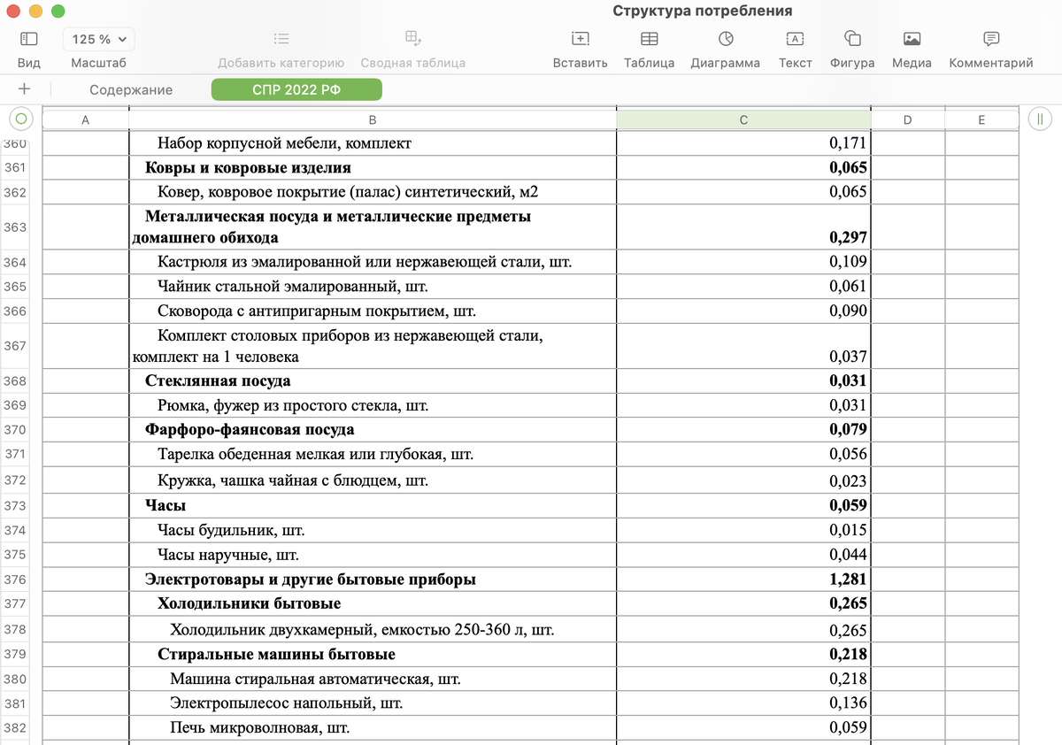Select the СПР 2022 РФ sheet tab

click(296, 89)
